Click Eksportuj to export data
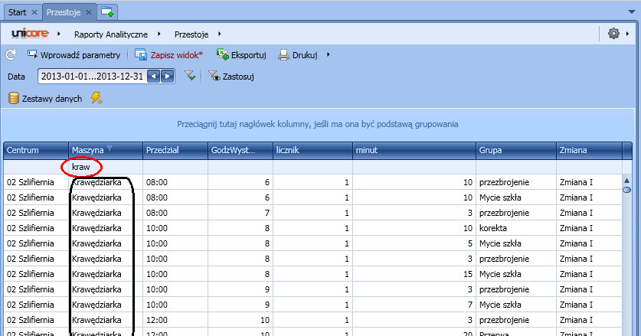 coord(241,55)
